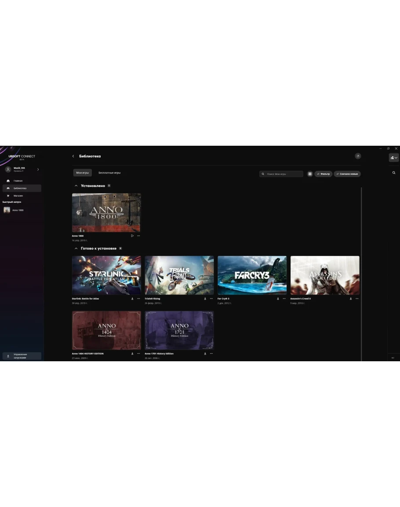Click the Starlink: Battle for Atlas title text
Screen dimensions: 400x507
86,299
